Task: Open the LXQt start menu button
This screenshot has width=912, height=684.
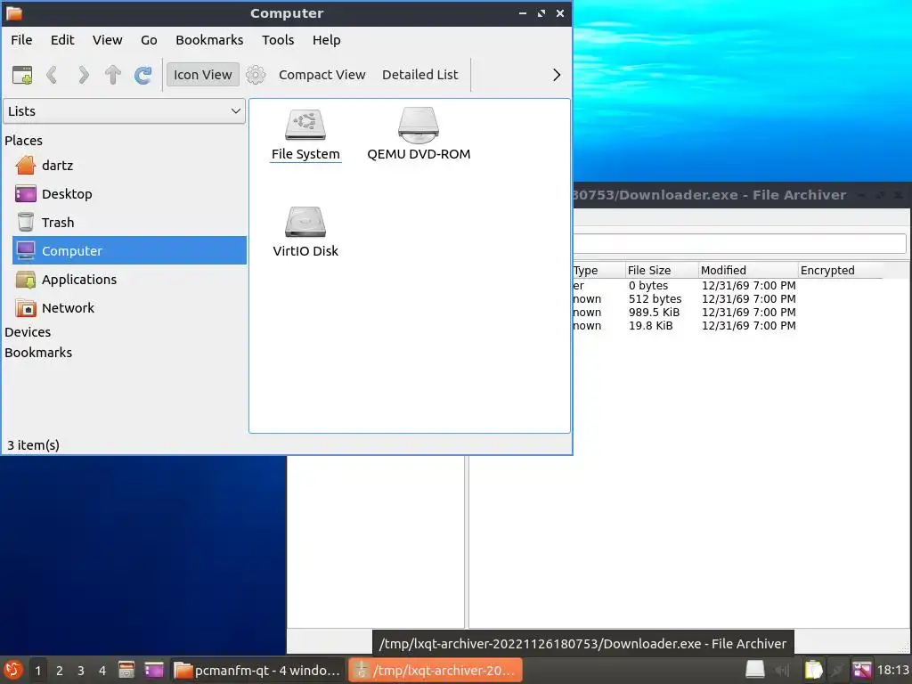Action: [12, 670]
